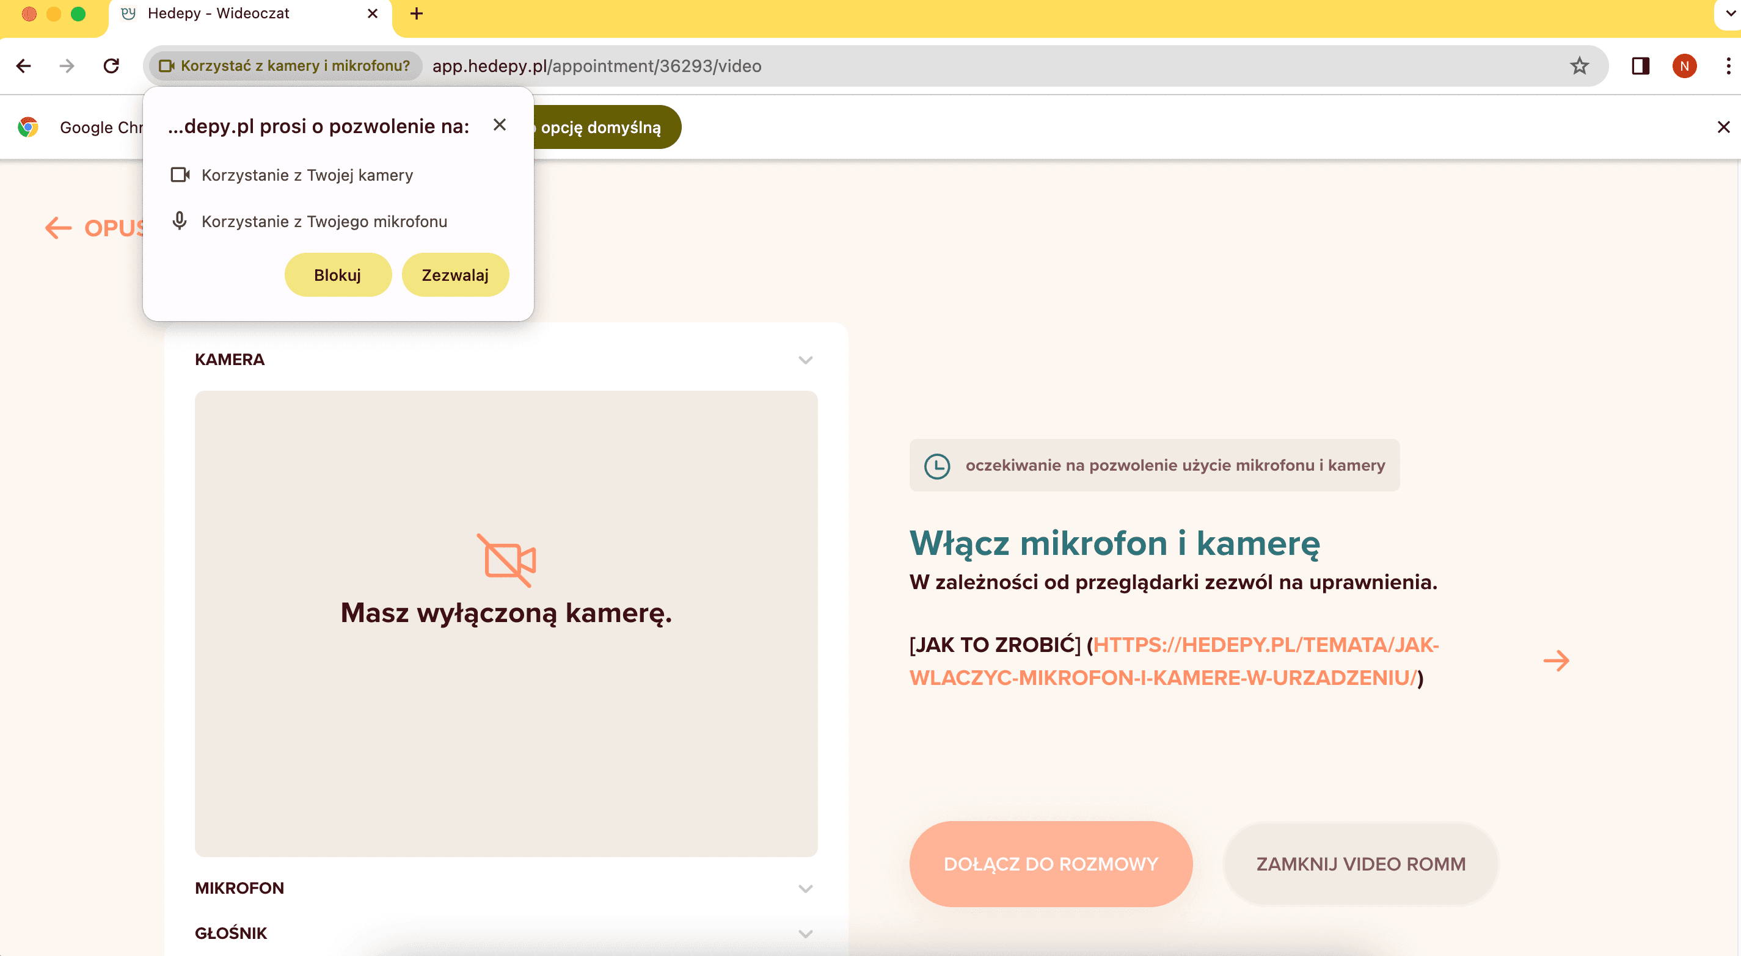The width and height of the screenshot is (1741, 956).
Task: Click DOŁĄCZ DO ROZMOWY
Action: click(1050, 863)
